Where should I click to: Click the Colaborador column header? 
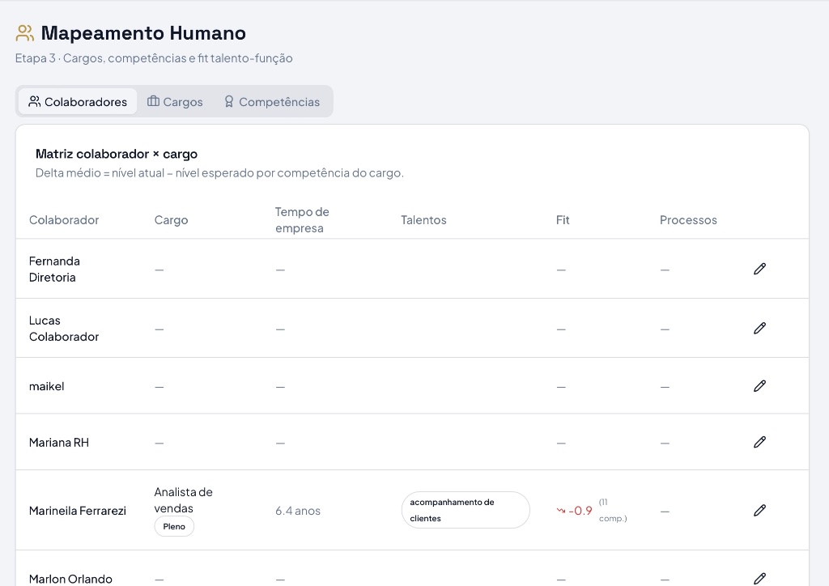64,220
